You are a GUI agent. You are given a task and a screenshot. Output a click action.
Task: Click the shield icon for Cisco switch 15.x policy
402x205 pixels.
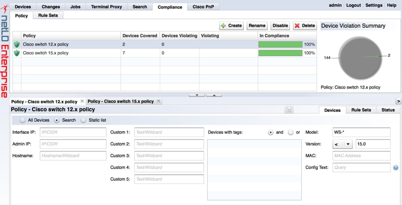(17, 53)
